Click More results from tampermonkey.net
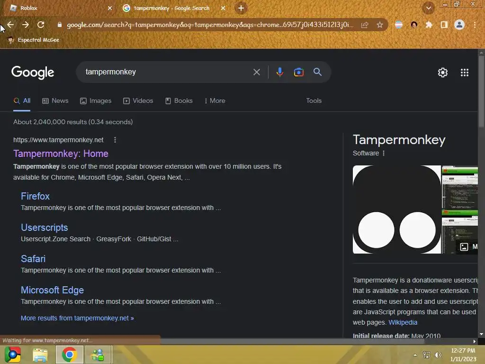 (77, 318)
